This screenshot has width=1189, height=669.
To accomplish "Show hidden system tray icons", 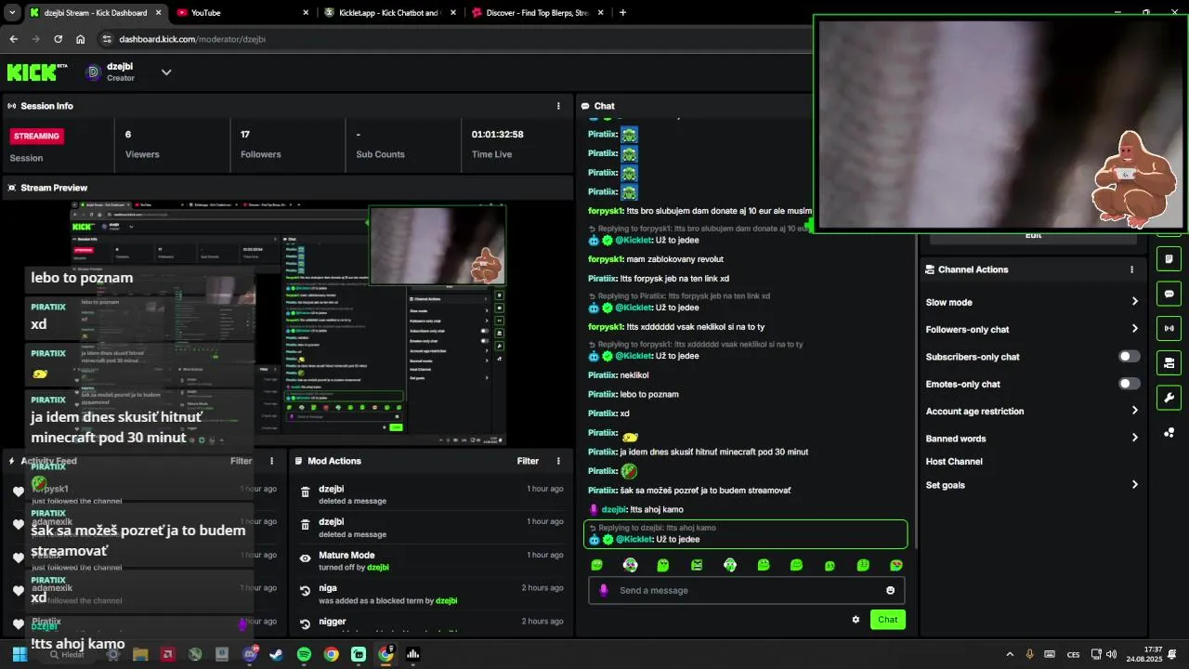I will tap(1010, 654).
